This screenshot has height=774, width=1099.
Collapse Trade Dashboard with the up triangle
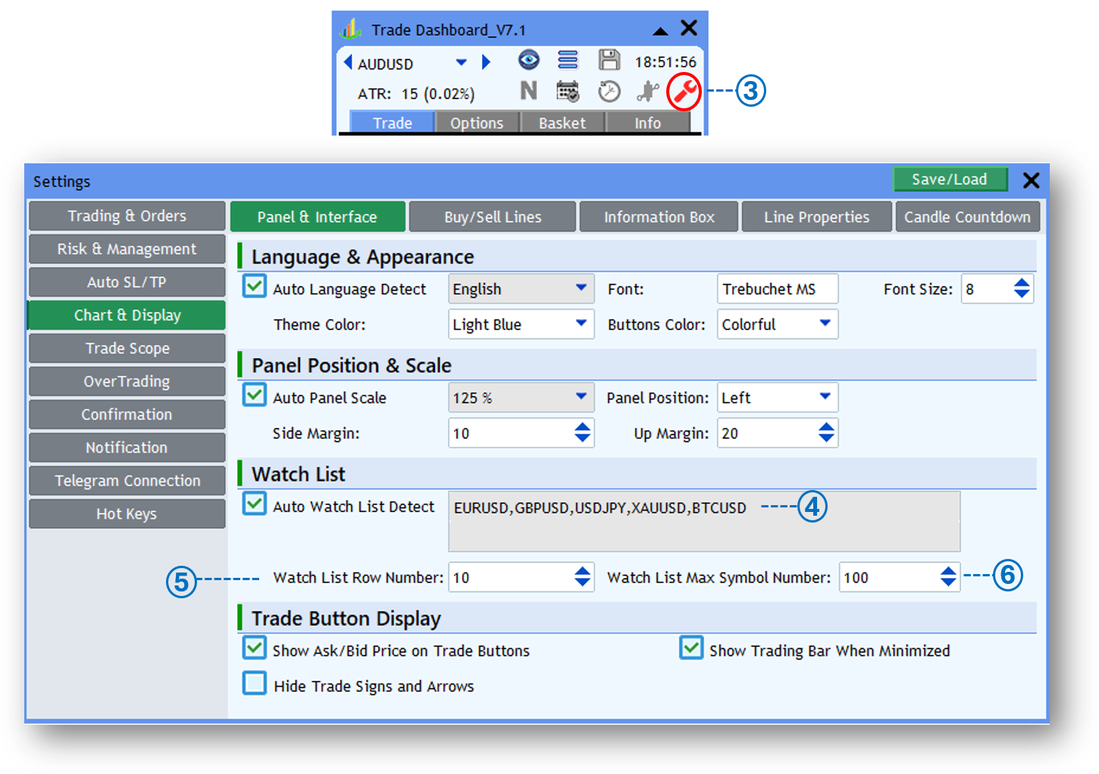point(660,31)
